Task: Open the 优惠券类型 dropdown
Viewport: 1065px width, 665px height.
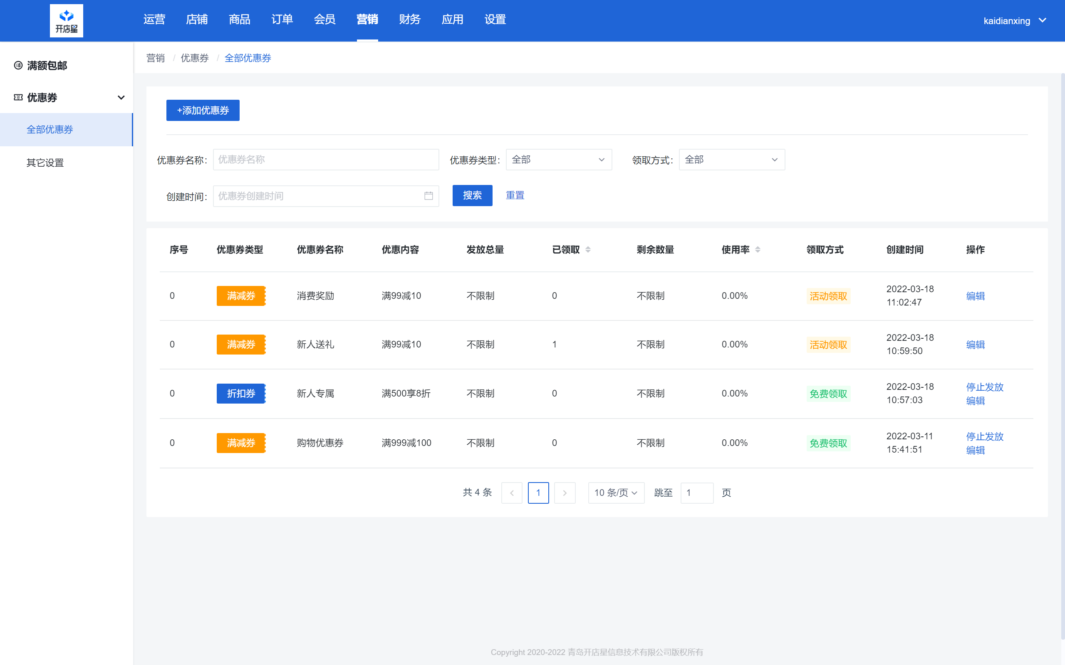Action: pos(558,160)
